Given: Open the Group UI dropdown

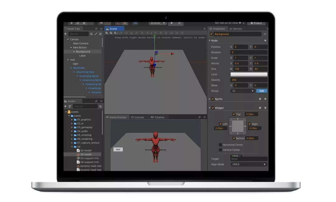Looking at the screenshot, I should (243, 91).
